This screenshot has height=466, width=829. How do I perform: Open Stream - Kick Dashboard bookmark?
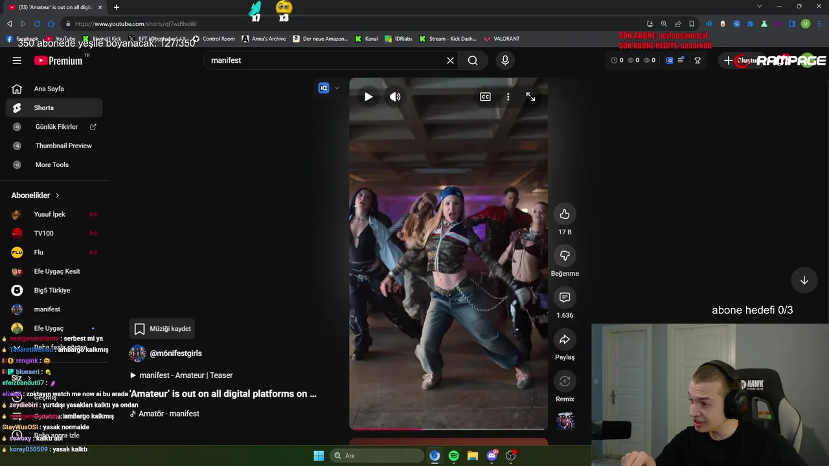(448, 39)
